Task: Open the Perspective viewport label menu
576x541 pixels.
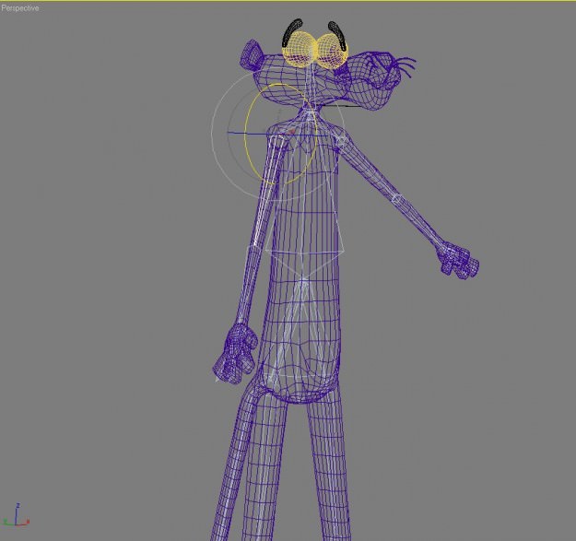Action: pyautogui.click(x=20, y=7)
